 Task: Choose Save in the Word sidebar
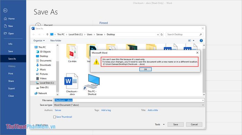[x=10, y=51]
